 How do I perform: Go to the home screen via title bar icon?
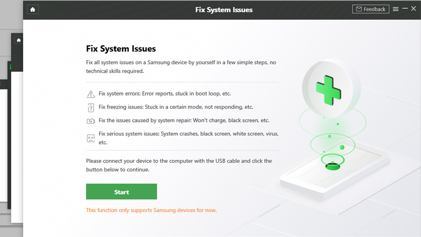coord(33,10)
